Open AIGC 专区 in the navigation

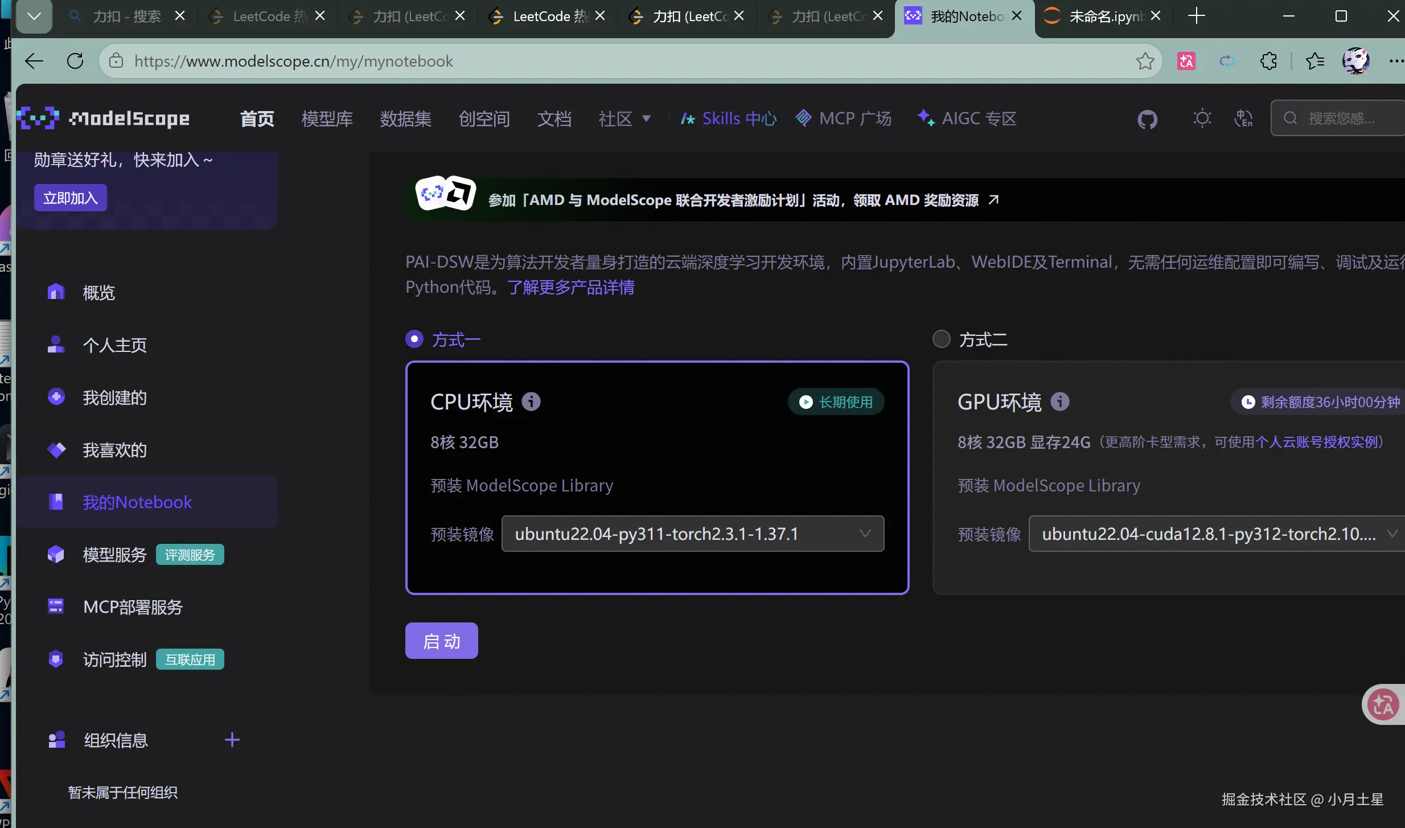[967, 118]
